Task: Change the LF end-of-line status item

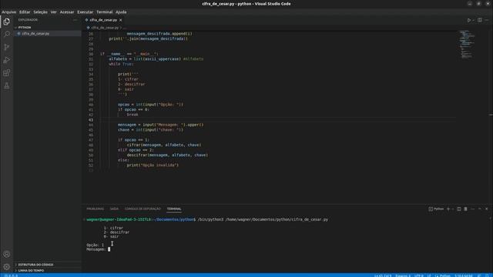Action: click(429, 275)
